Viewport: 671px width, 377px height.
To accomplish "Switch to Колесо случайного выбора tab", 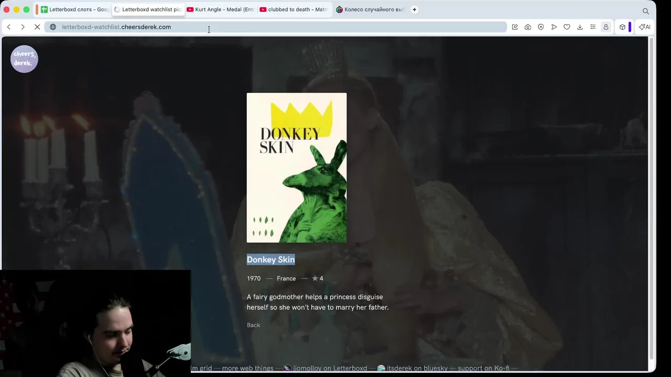I will 370,9.
